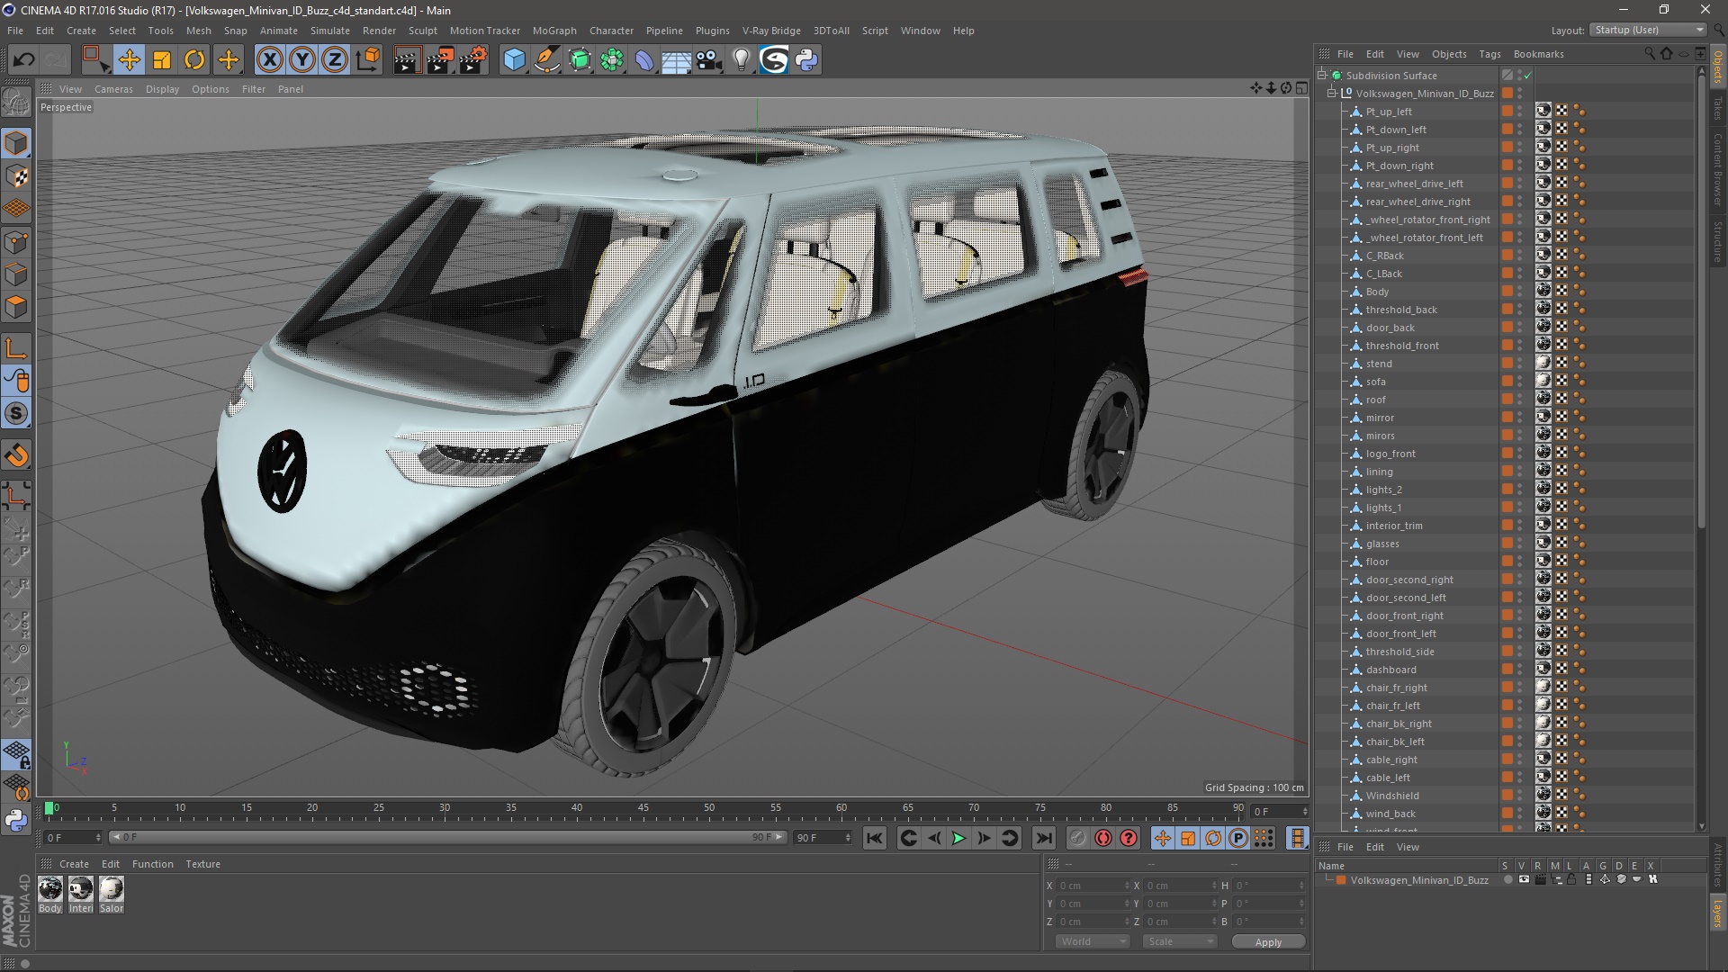This screenshot has height=972, width=1728.
Task: Open the Layout Startup dropdown
Action: coord(1648,30)
